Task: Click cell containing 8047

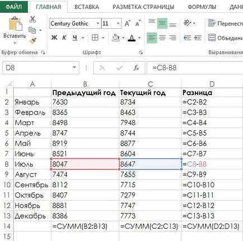Action: pos(85,164)
